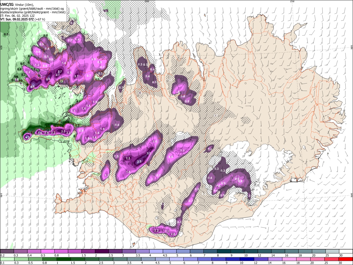Screen dimensions: 353x265
Task: Click the top-row slate blue swatch between 6 and 7
Action: [x=197, y=251]
